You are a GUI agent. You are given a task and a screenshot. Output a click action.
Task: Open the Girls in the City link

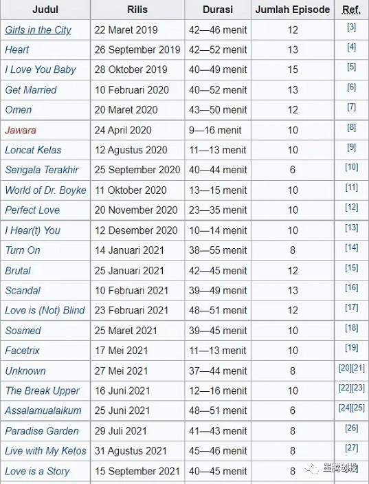click(38, 30)
